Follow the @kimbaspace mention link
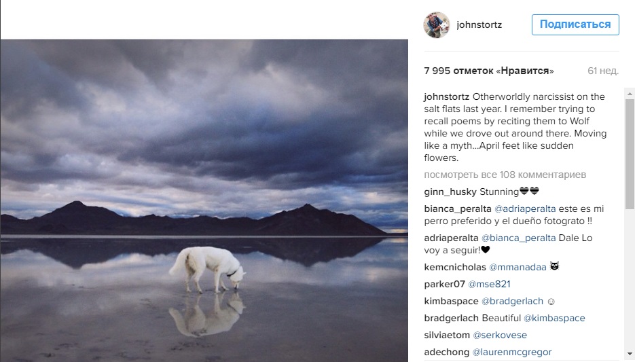This screenshot has height=362, width=635. coord(554,319)
